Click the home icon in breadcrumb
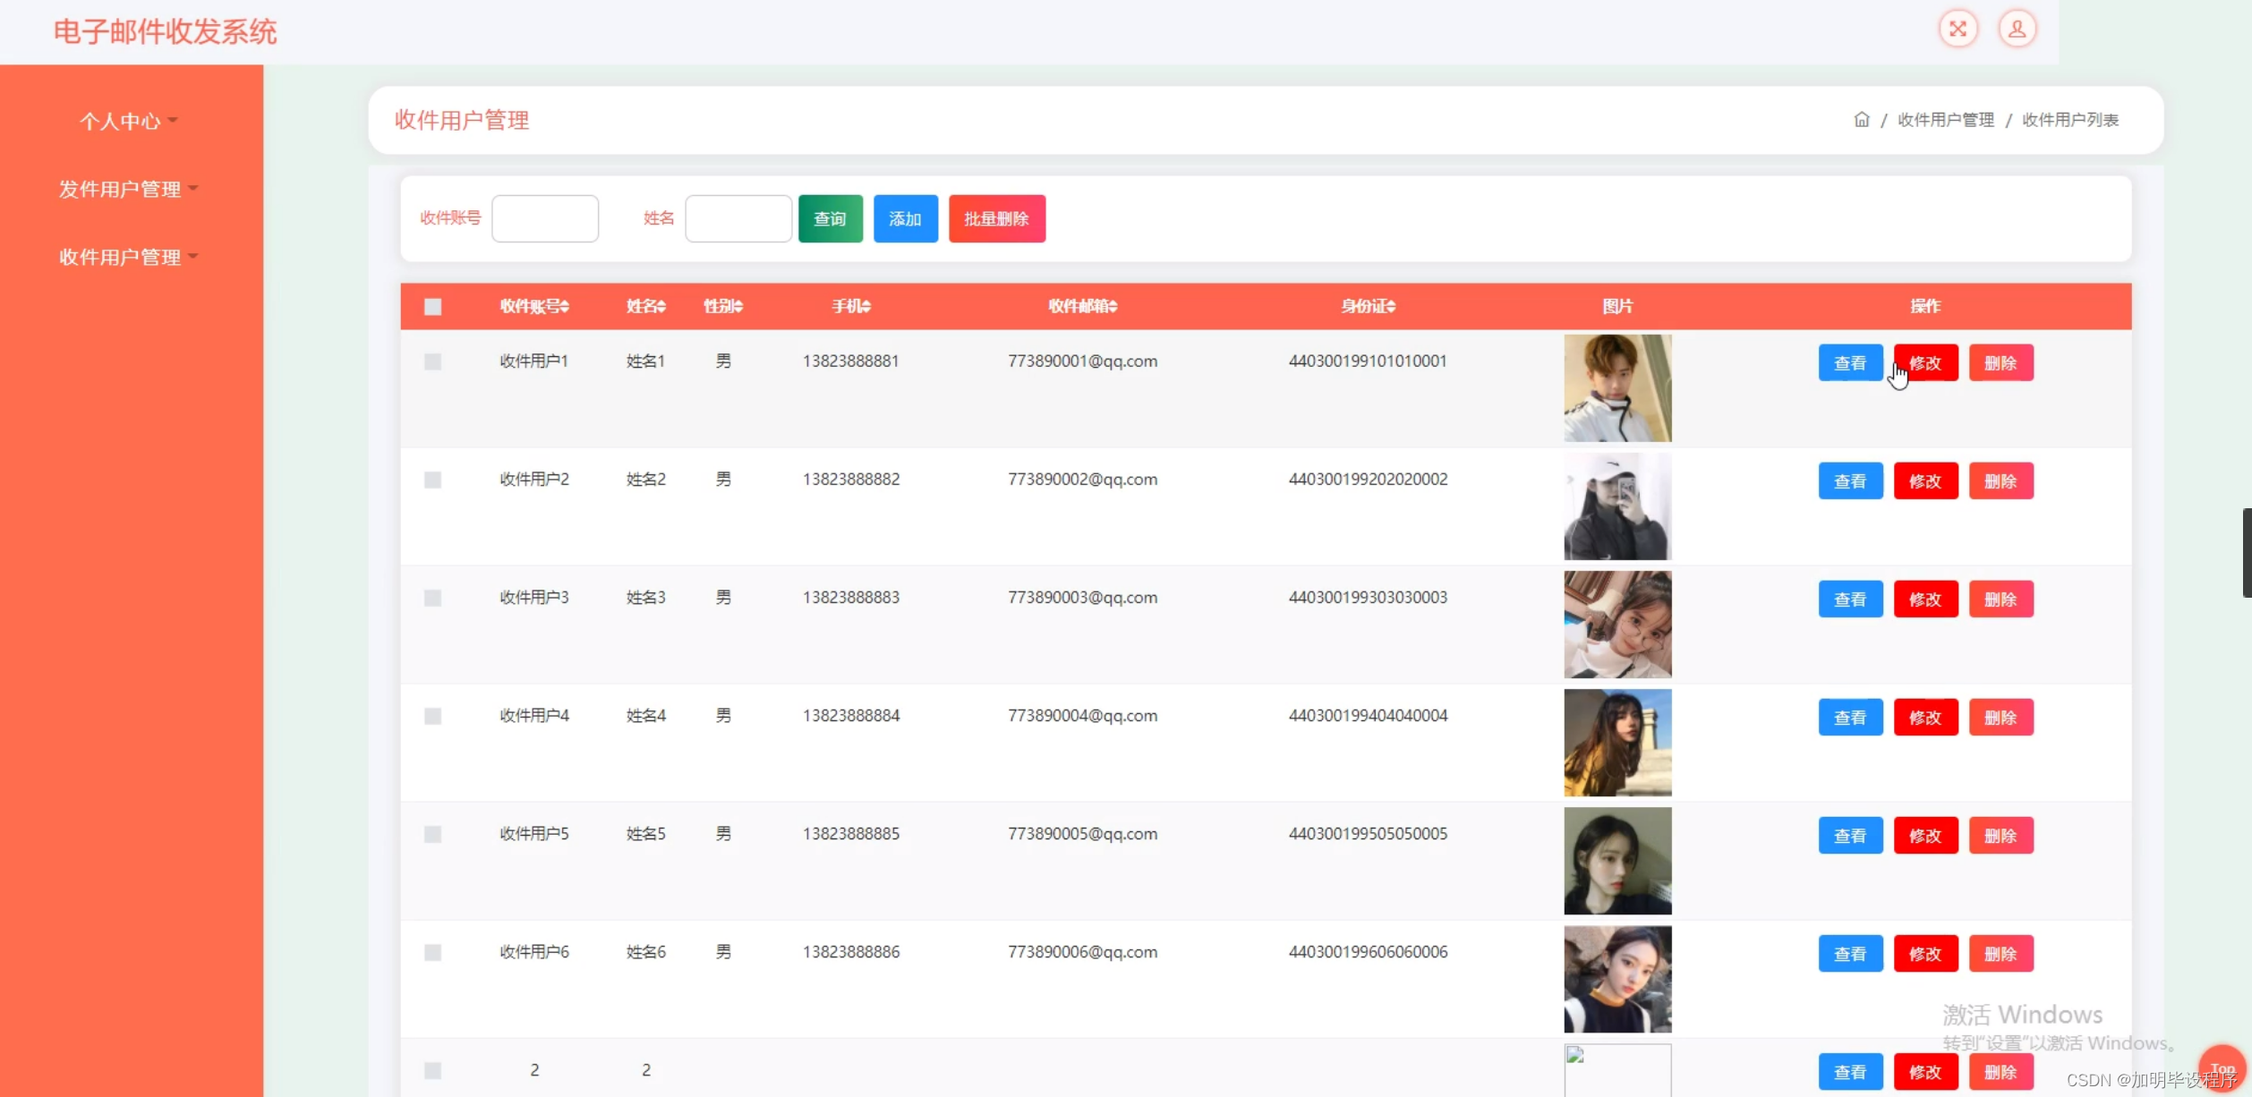 point(1861,120)
